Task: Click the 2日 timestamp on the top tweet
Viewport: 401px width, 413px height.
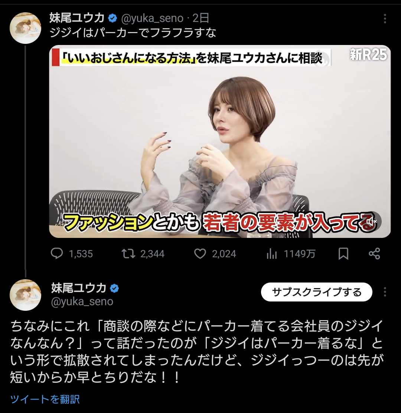Action: pyautogui.click(x=200, y=18)
